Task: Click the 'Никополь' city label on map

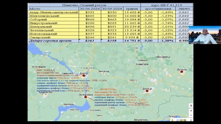Action: tap(69, 104)
